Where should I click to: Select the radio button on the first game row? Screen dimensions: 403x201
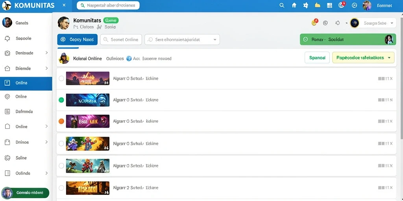(x=61, y=79)
